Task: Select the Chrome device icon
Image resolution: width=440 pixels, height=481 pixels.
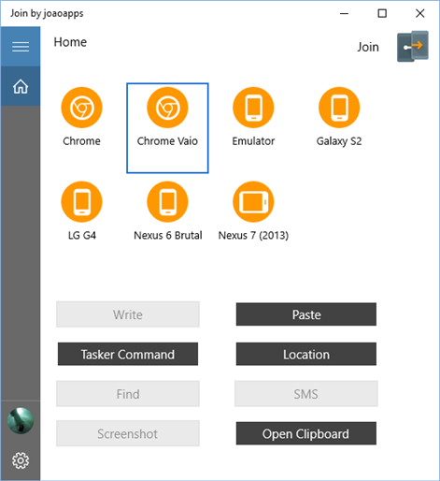Action: coord(81,108)
